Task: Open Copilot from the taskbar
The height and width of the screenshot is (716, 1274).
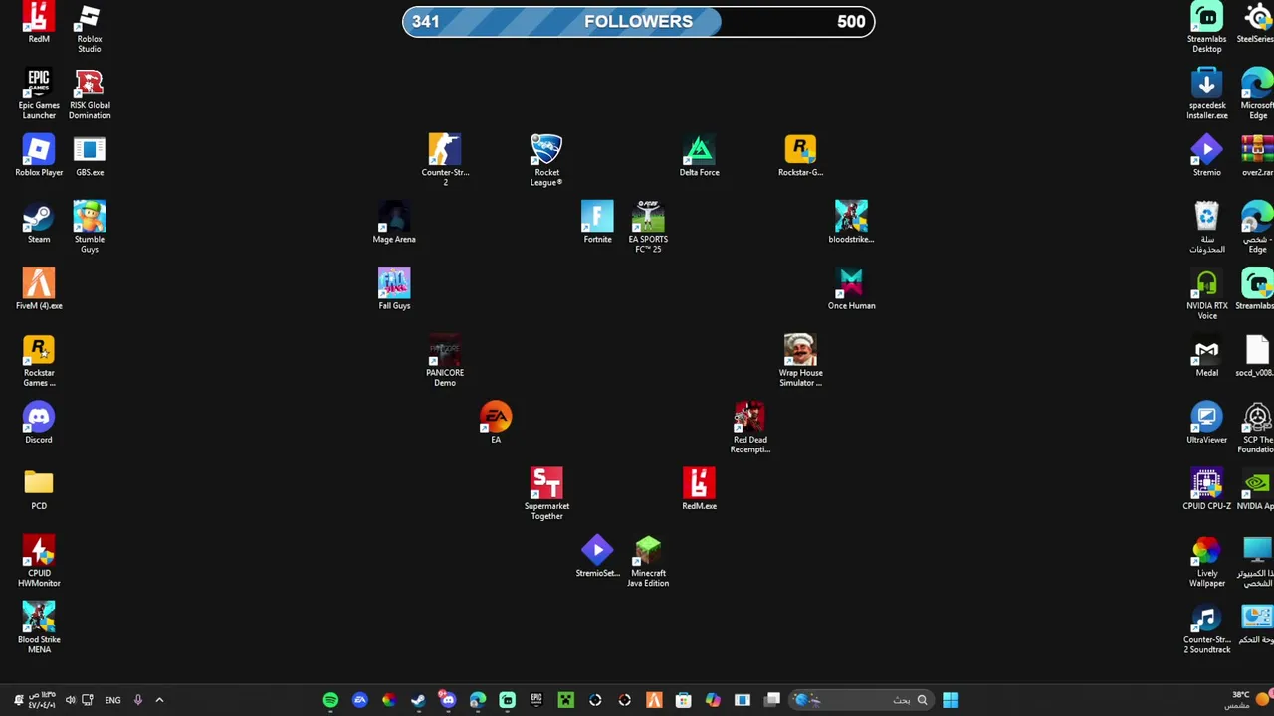Action: tap(713, 700)
